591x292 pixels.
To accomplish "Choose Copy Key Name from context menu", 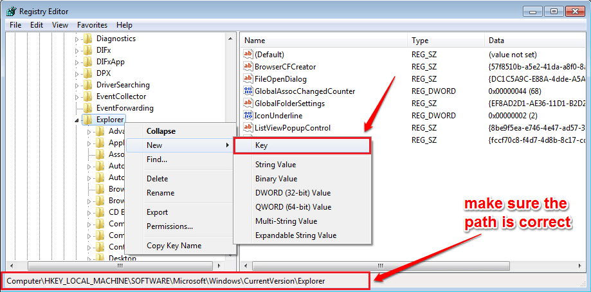I will [x=179, y=246].
